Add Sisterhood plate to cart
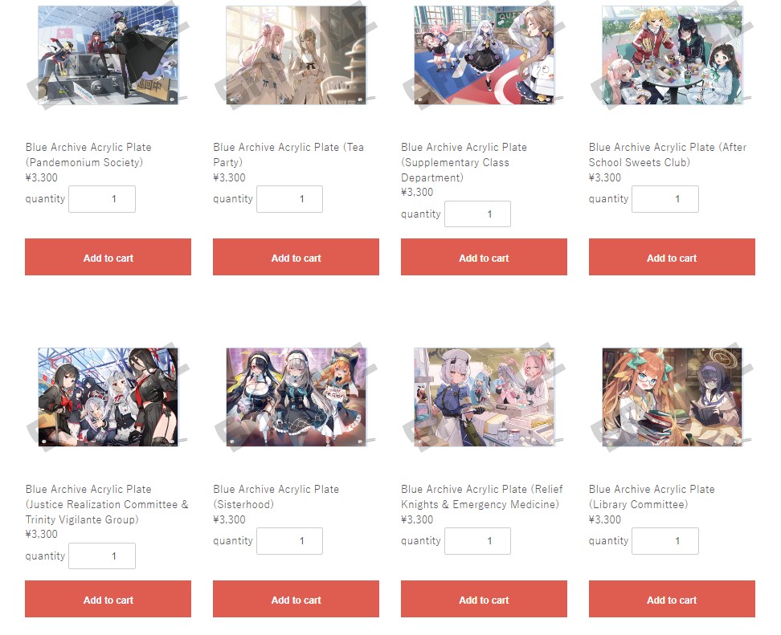This screenshot has width=781, height=635. tap(296, 599)
